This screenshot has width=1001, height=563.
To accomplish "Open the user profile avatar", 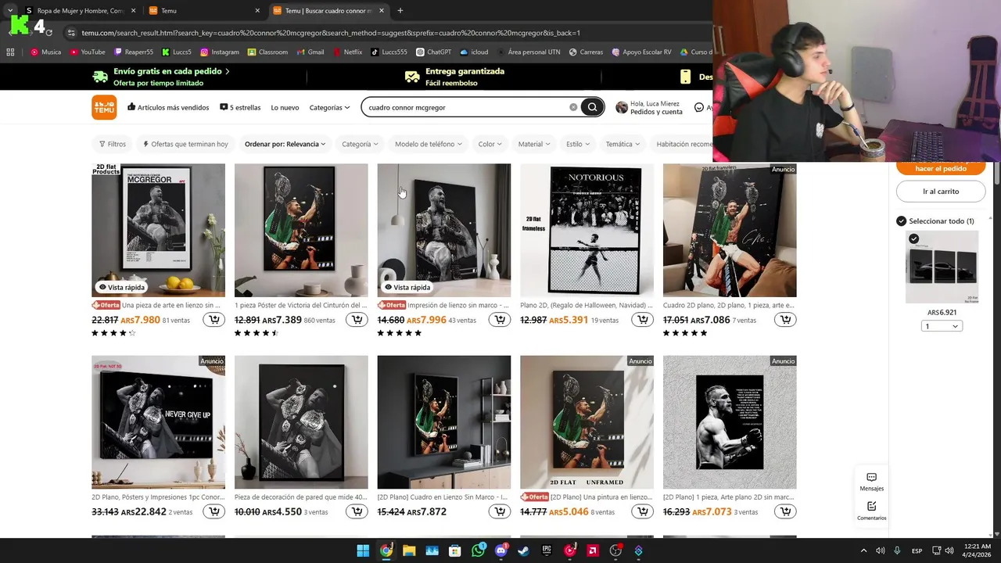I will [x=622, y=107].
